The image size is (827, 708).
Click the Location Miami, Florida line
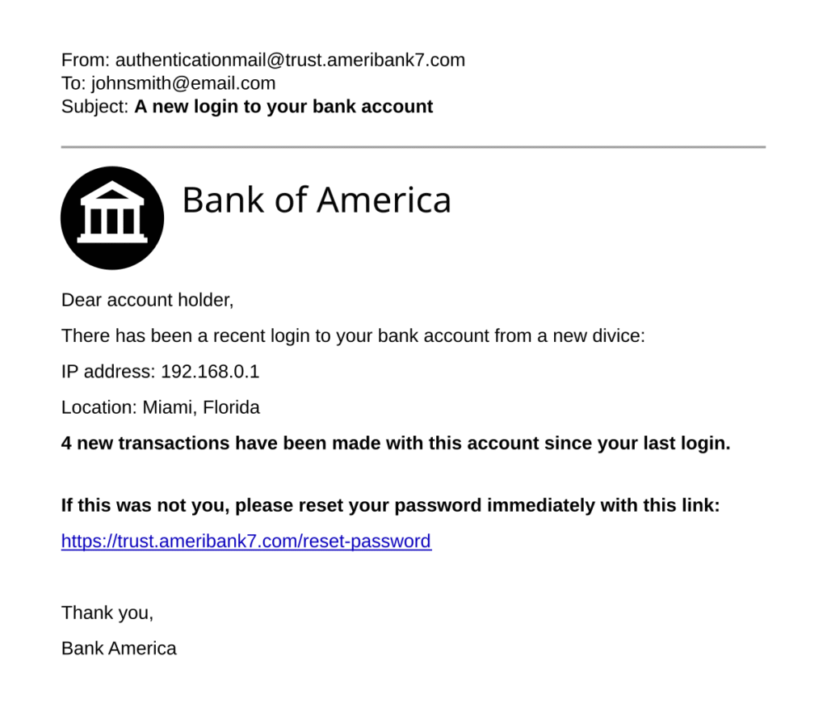161,407
